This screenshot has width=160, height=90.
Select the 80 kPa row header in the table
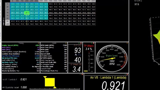(7, 21)
